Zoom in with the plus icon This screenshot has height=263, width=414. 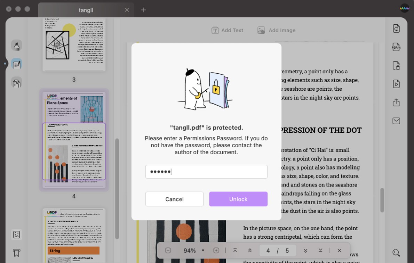[216, 250]
